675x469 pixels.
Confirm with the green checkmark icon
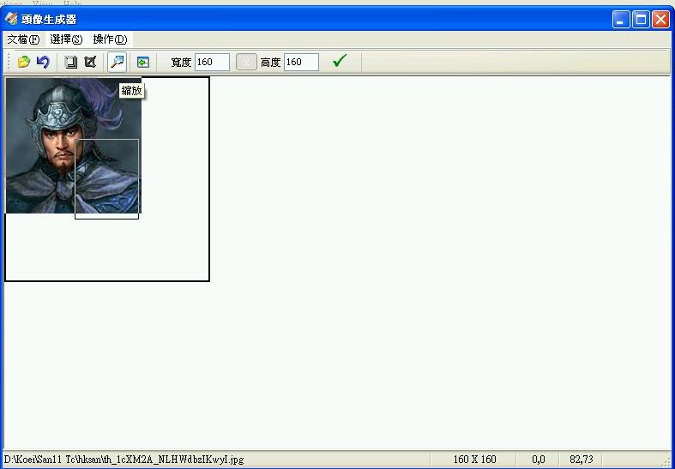[340, 61]
